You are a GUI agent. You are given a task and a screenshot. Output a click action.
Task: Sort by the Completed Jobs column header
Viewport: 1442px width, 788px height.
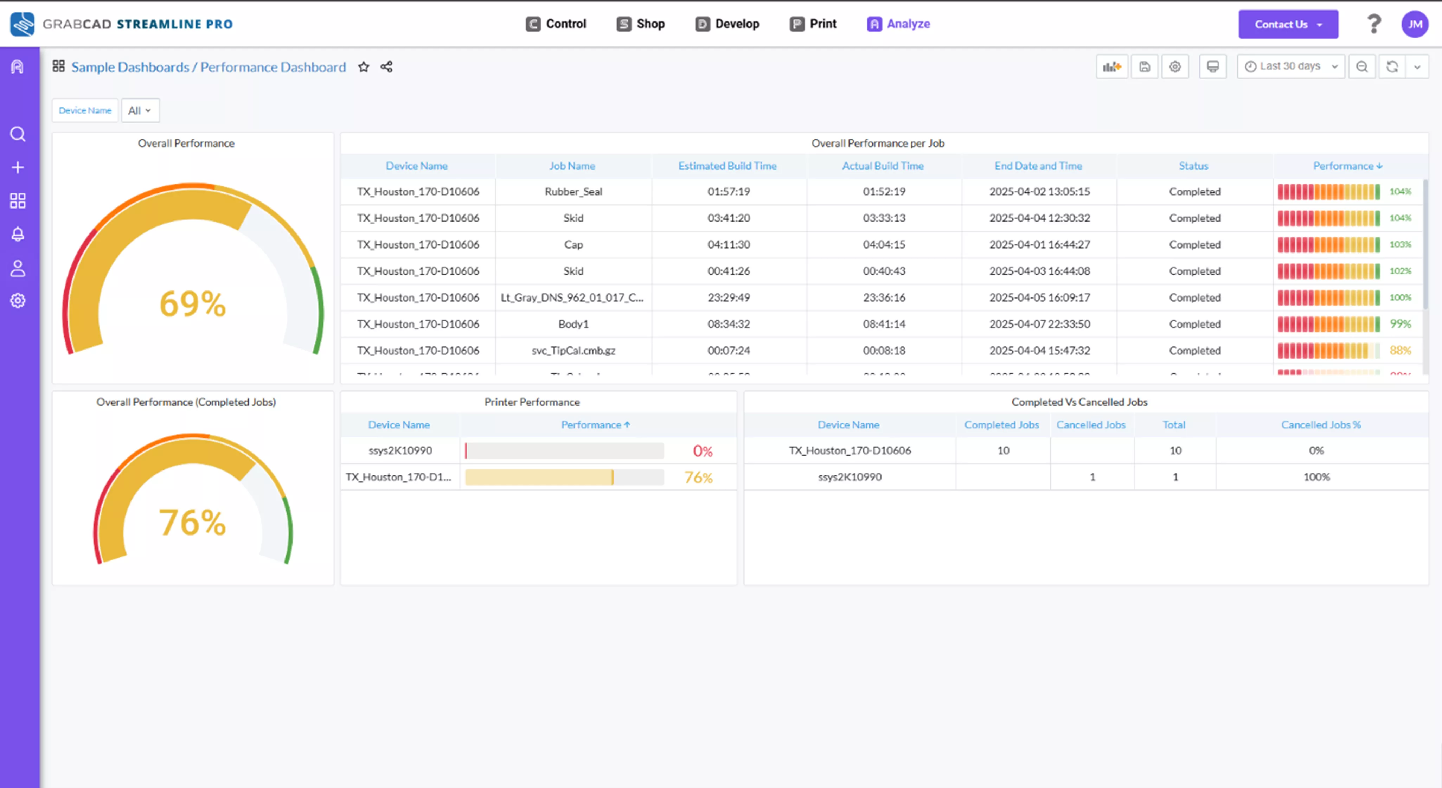click(1001, 425)
